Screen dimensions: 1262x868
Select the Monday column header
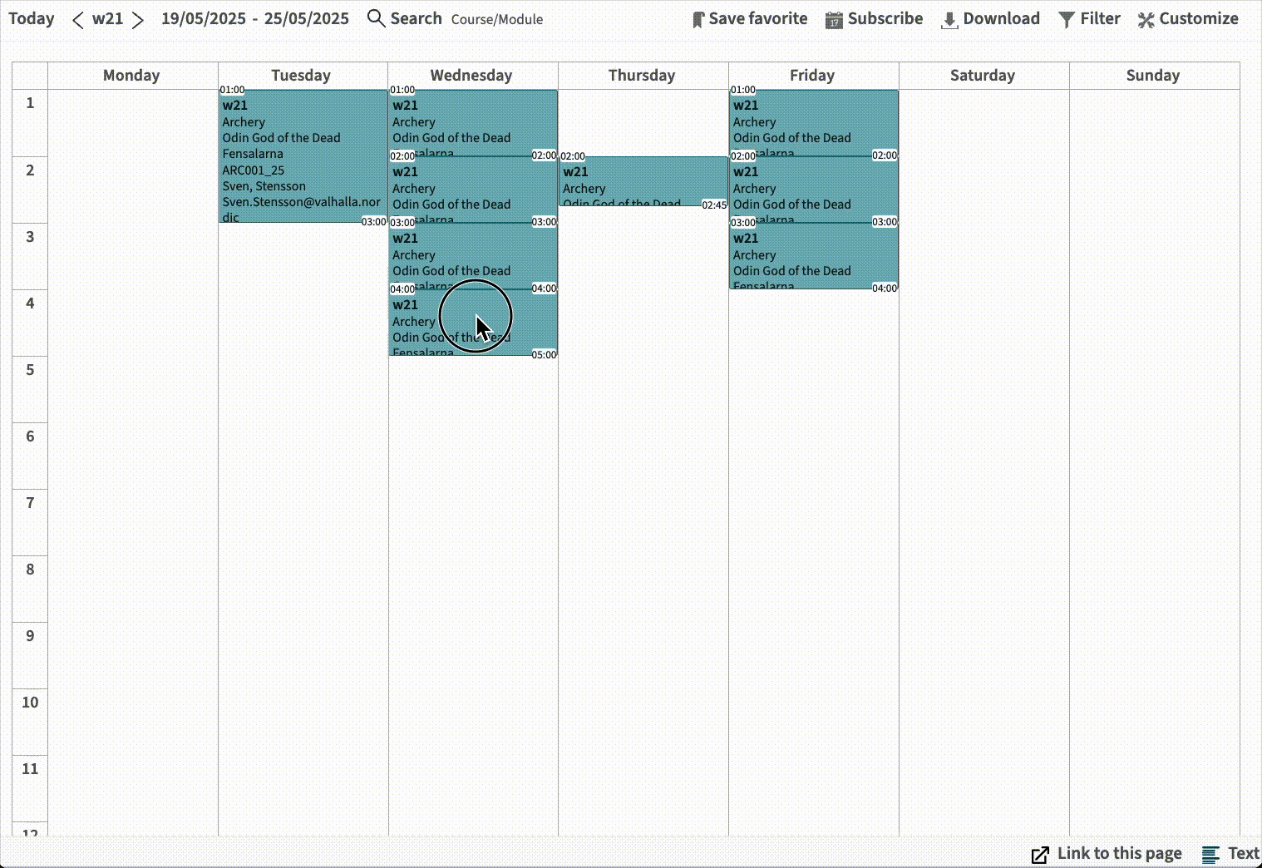coord(131,75)
